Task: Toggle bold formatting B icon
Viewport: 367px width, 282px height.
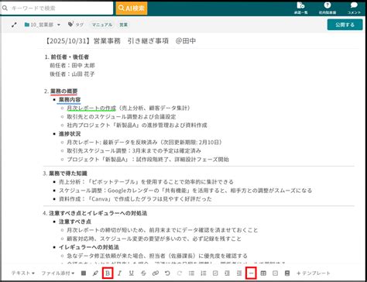Action: 108,273
